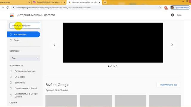This screenshot has height=107, width=191.
Task: Select the third carousel dot
Action: tap(114, 66)
